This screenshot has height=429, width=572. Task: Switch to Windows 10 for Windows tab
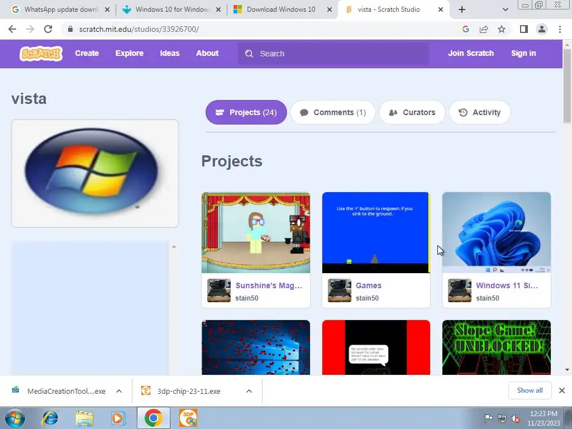[170, 9]
